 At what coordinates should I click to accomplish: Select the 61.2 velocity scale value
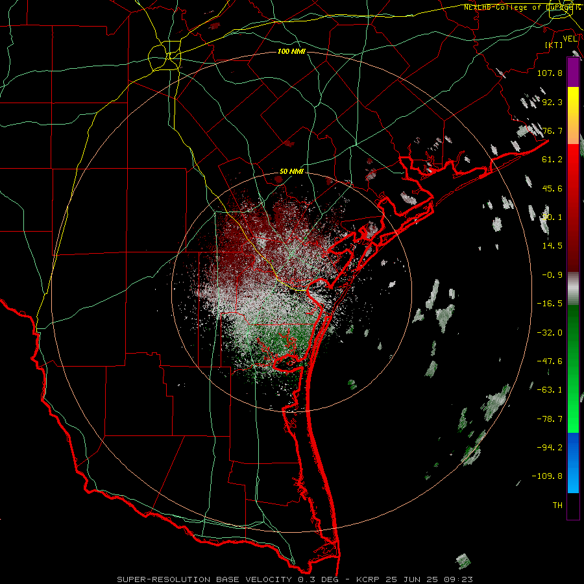[552, 160]
